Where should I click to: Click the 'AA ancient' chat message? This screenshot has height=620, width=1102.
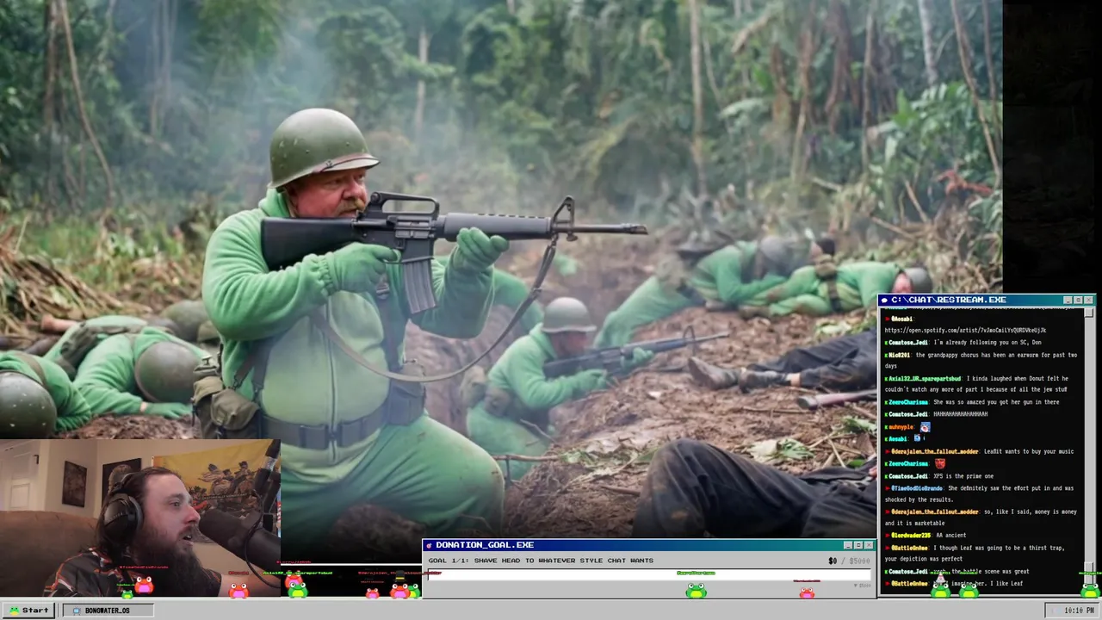(950, 536)
